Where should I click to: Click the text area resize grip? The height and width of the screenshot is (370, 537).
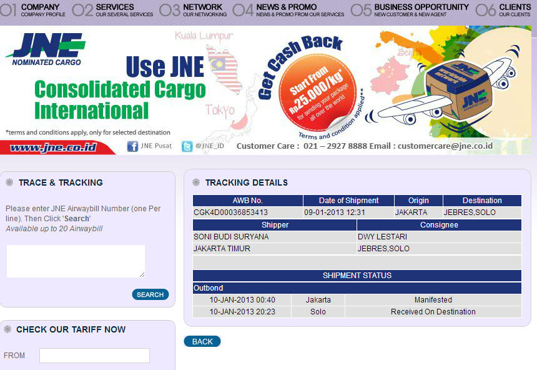point(142,274)
